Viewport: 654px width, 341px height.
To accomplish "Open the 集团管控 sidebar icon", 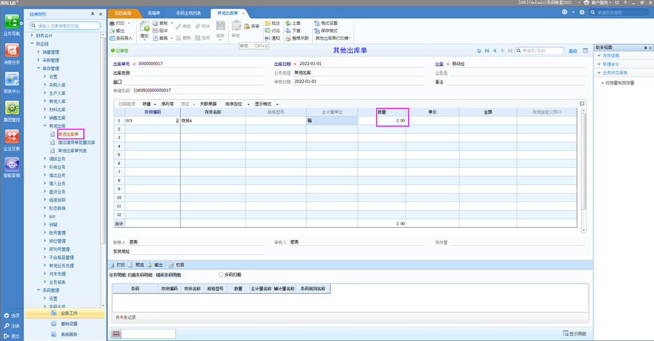I will [x=12, y=108].
